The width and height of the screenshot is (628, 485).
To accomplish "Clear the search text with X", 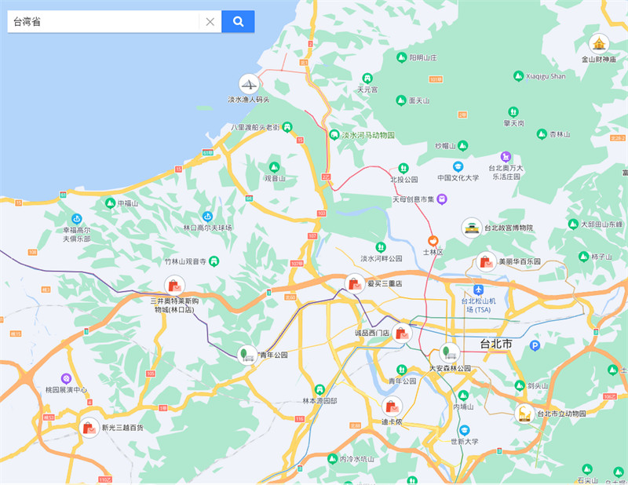I will [x=210, y=21].
